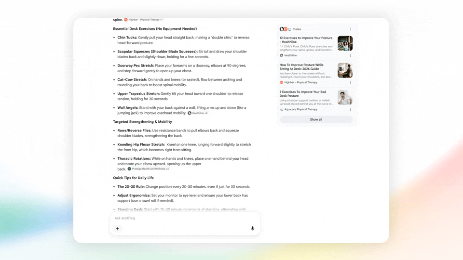The image size is (463, 260).
Task: Click the Highbar logo under second source card
Action: [x=281, y=82]
